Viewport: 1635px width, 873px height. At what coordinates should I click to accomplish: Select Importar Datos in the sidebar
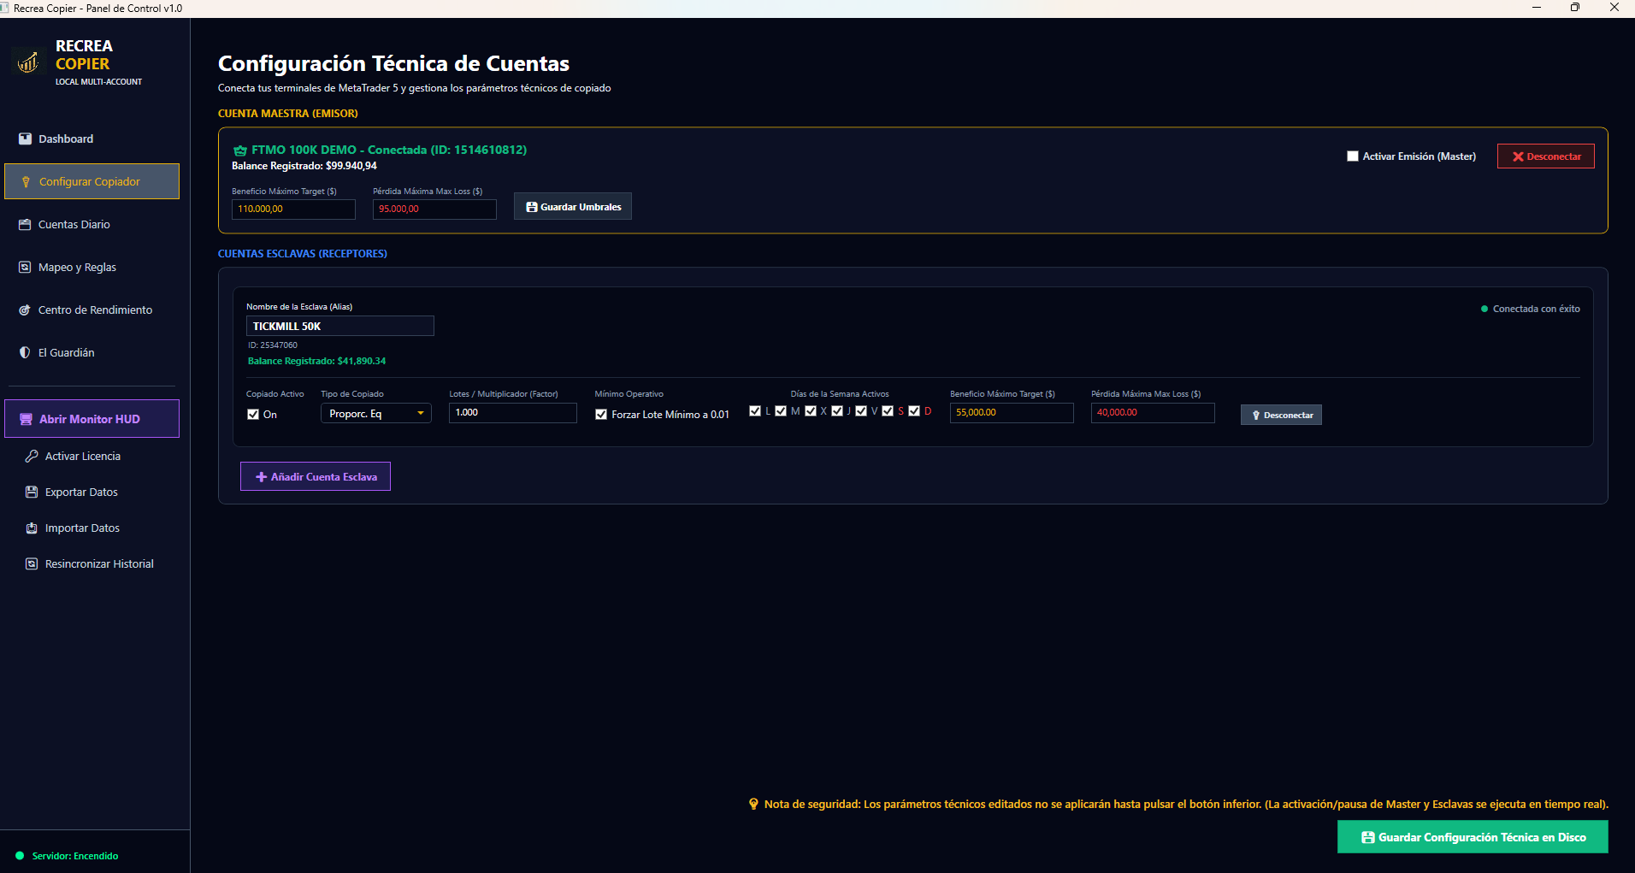[82, 528]
